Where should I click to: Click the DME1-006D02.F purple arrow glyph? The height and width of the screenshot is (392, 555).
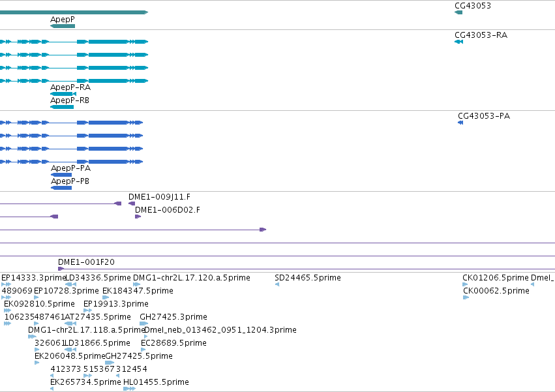click(x=138, y=217)
